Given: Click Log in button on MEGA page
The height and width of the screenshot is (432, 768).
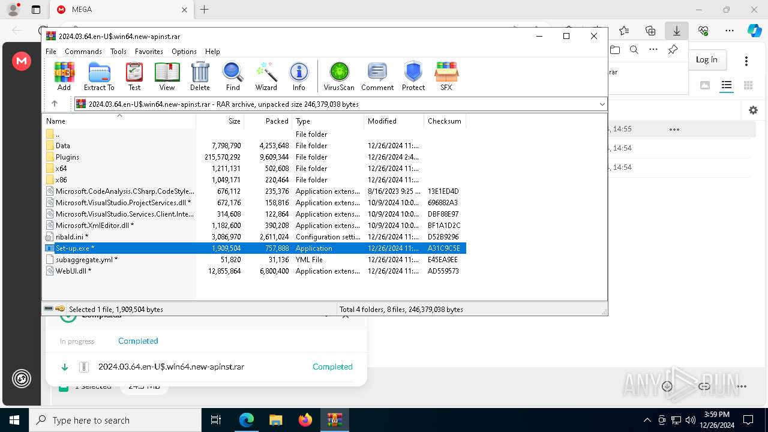Looking at the screenshot, I should tap(706, 59).
